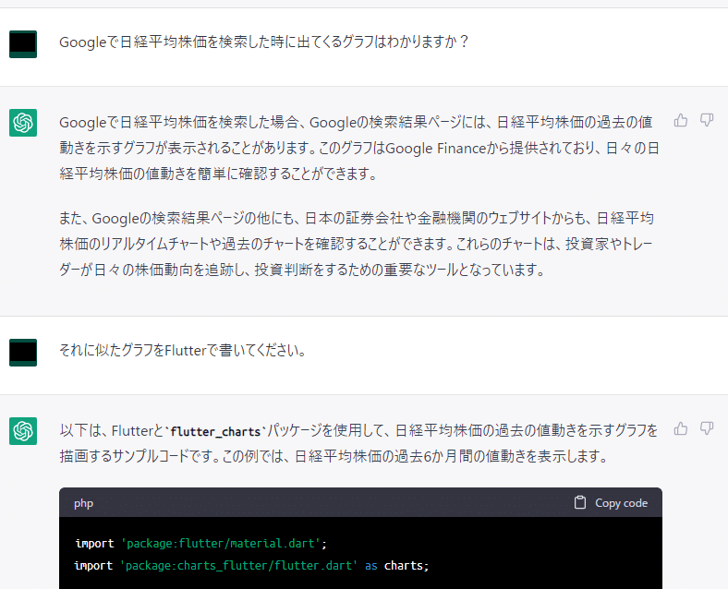Click the charts_flutter import line
Image resolution: width=728 pixels, height=589 pixels.
pyautogui.click(x=251, y=565)
